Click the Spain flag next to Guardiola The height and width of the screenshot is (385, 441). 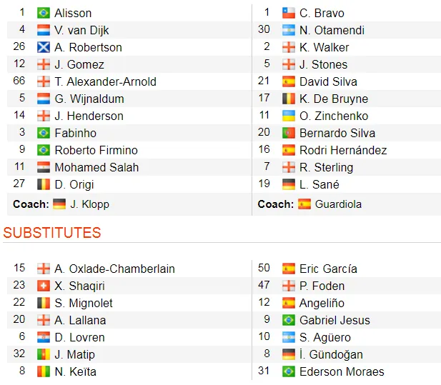pos(304,204)
